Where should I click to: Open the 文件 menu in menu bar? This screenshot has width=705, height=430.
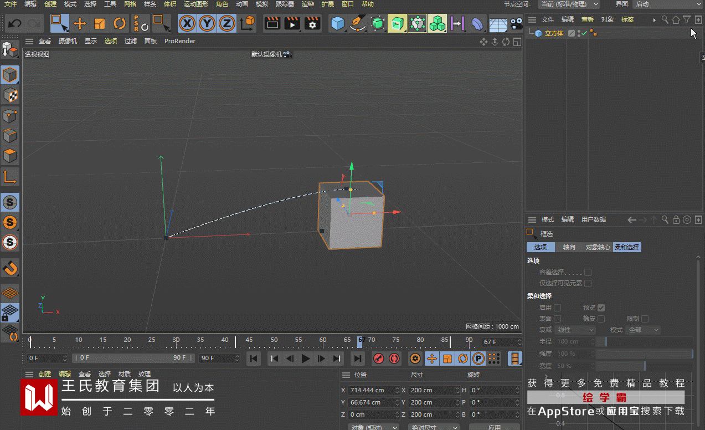[11, 4]
